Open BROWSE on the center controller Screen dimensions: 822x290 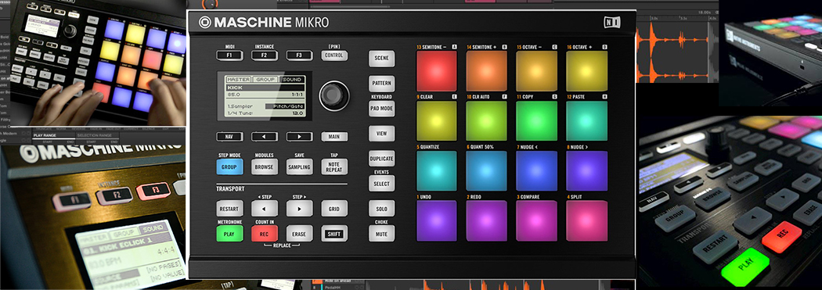pos(265,166)
